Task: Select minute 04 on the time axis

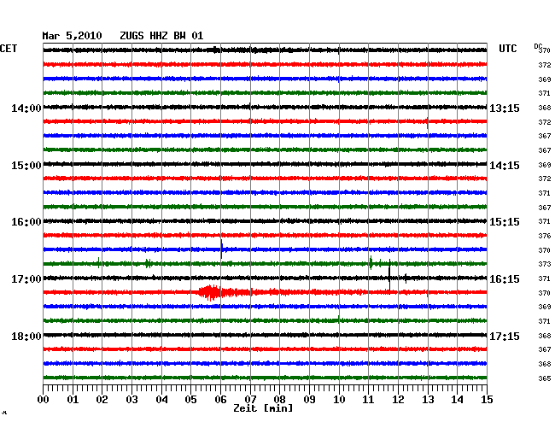Action: (161, 399)
